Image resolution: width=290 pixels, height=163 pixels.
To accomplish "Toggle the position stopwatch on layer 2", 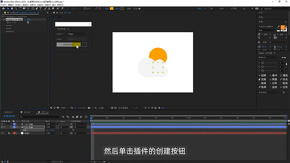I will coord(21,130).
